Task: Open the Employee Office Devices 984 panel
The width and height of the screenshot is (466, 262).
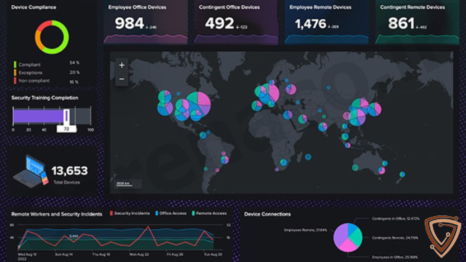Action: (x=146, y=22)
